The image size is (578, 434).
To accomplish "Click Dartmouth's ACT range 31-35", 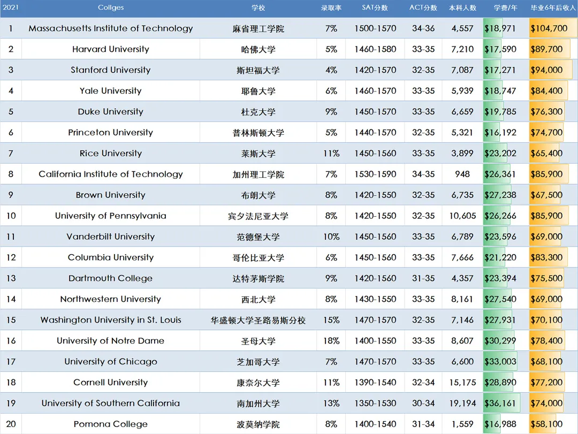I will tap(423, 278).
